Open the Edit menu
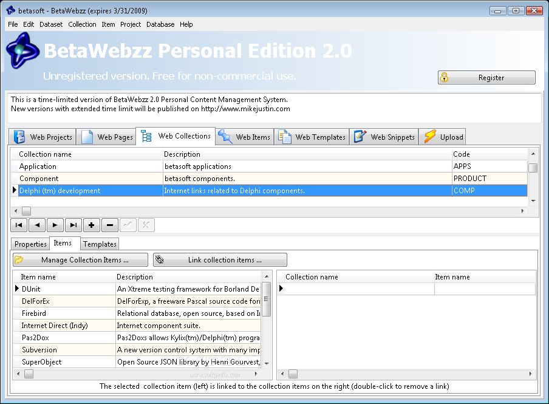The width and height of the screenshot is (549, 404). 29,24
